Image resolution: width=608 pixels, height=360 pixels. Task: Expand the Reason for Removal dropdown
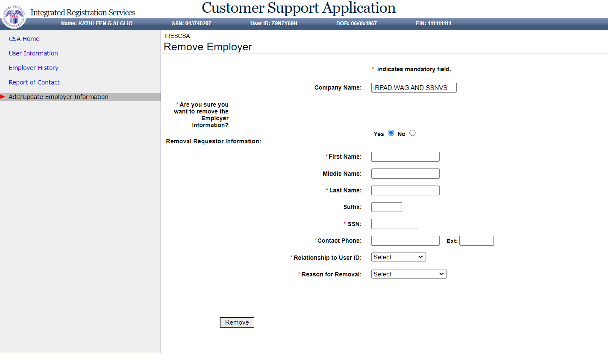[x=408, y=274]
